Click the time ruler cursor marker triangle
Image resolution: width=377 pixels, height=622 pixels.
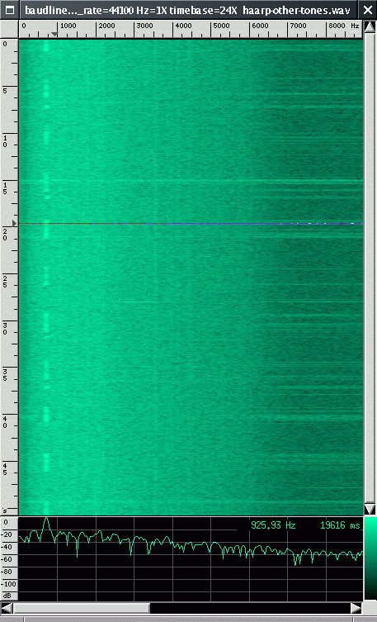15,223
